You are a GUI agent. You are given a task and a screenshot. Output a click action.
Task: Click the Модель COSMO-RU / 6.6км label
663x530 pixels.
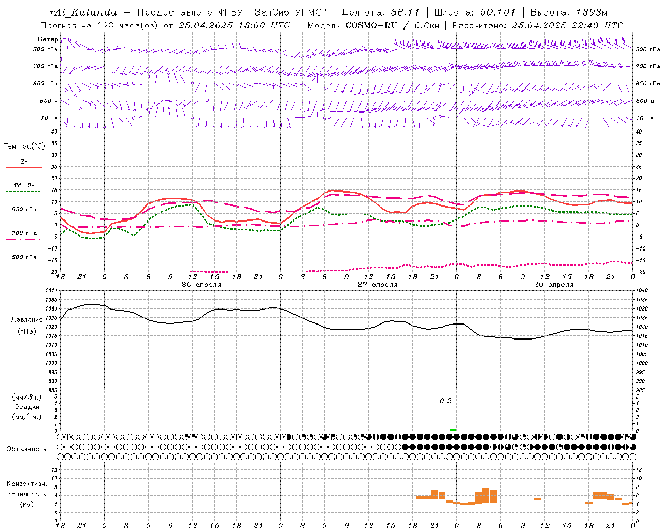click(x=373, y=25)
